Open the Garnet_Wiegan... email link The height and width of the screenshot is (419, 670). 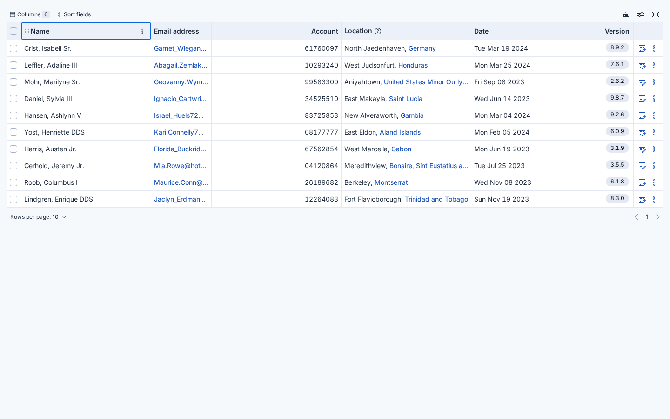[180, 48]
